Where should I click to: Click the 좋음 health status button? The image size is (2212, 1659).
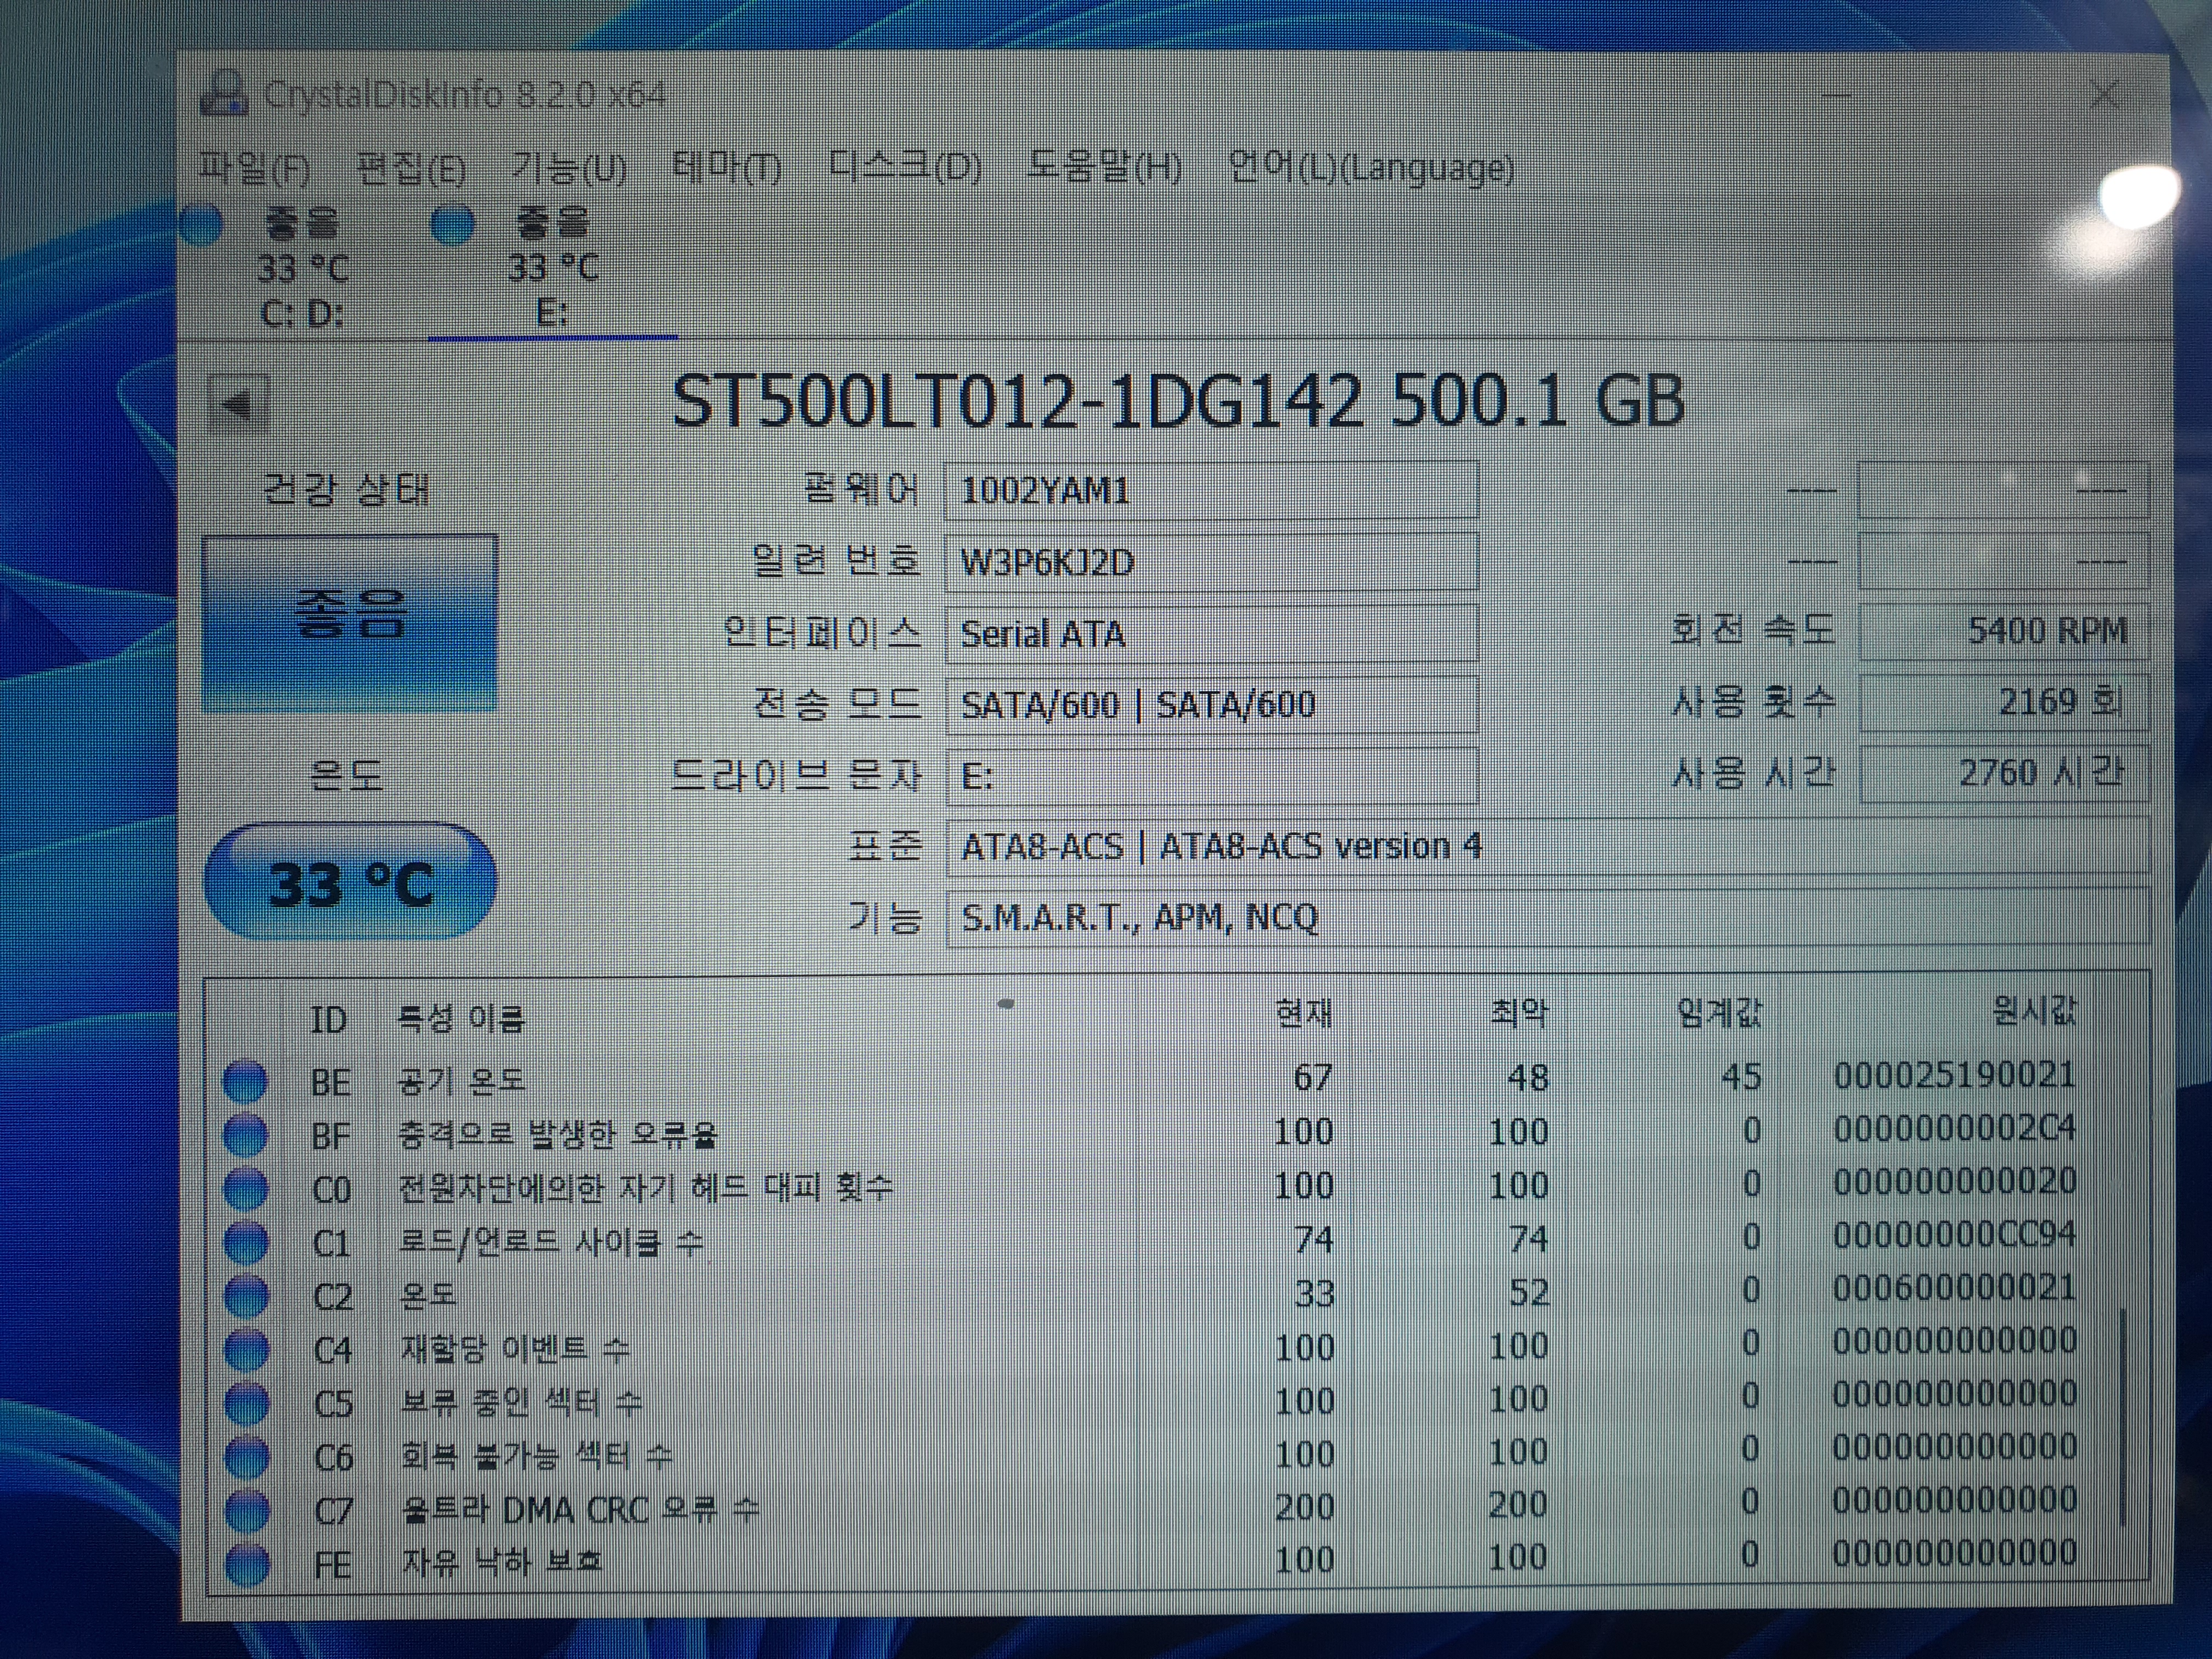pyautogui.click(x=349, y=623)
